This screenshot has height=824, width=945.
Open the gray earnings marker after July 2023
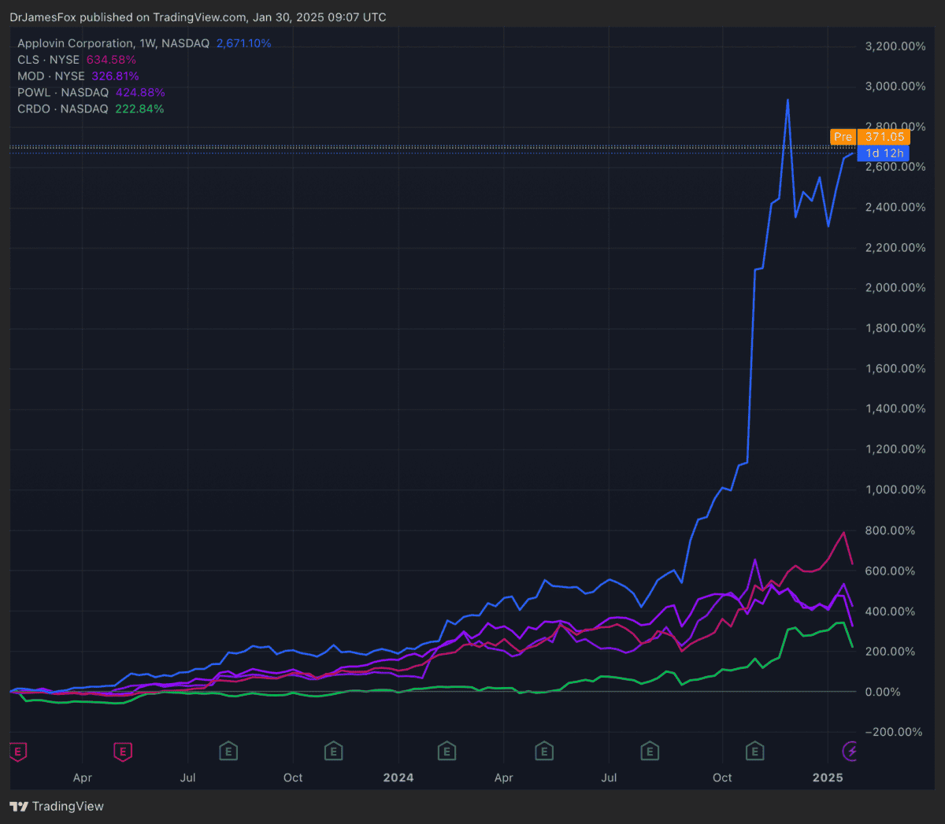(228, 752)
